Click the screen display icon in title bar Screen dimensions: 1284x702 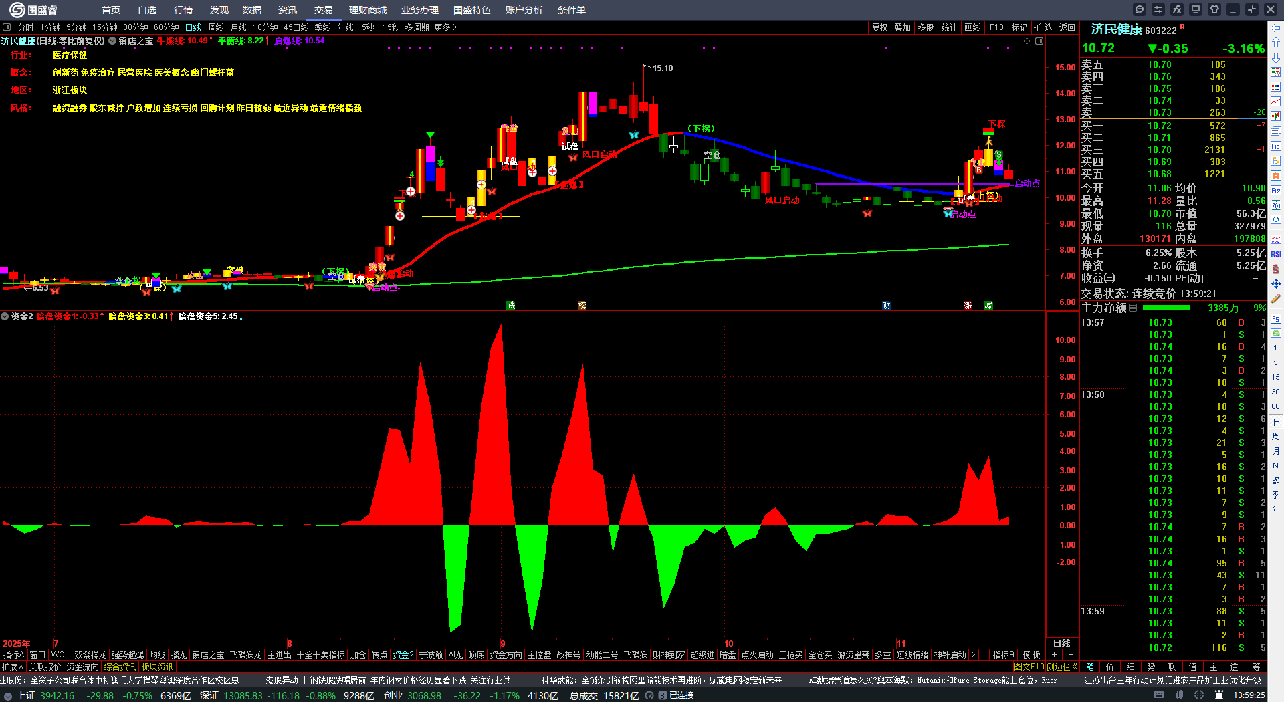coord(1196,9)
